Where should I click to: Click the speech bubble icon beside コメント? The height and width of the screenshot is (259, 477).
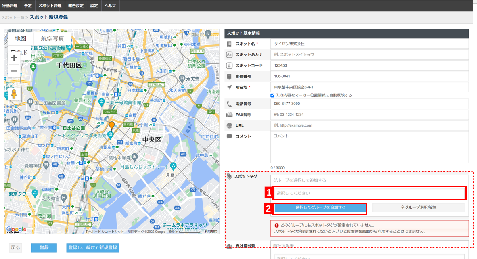click(x=229, y=136)
